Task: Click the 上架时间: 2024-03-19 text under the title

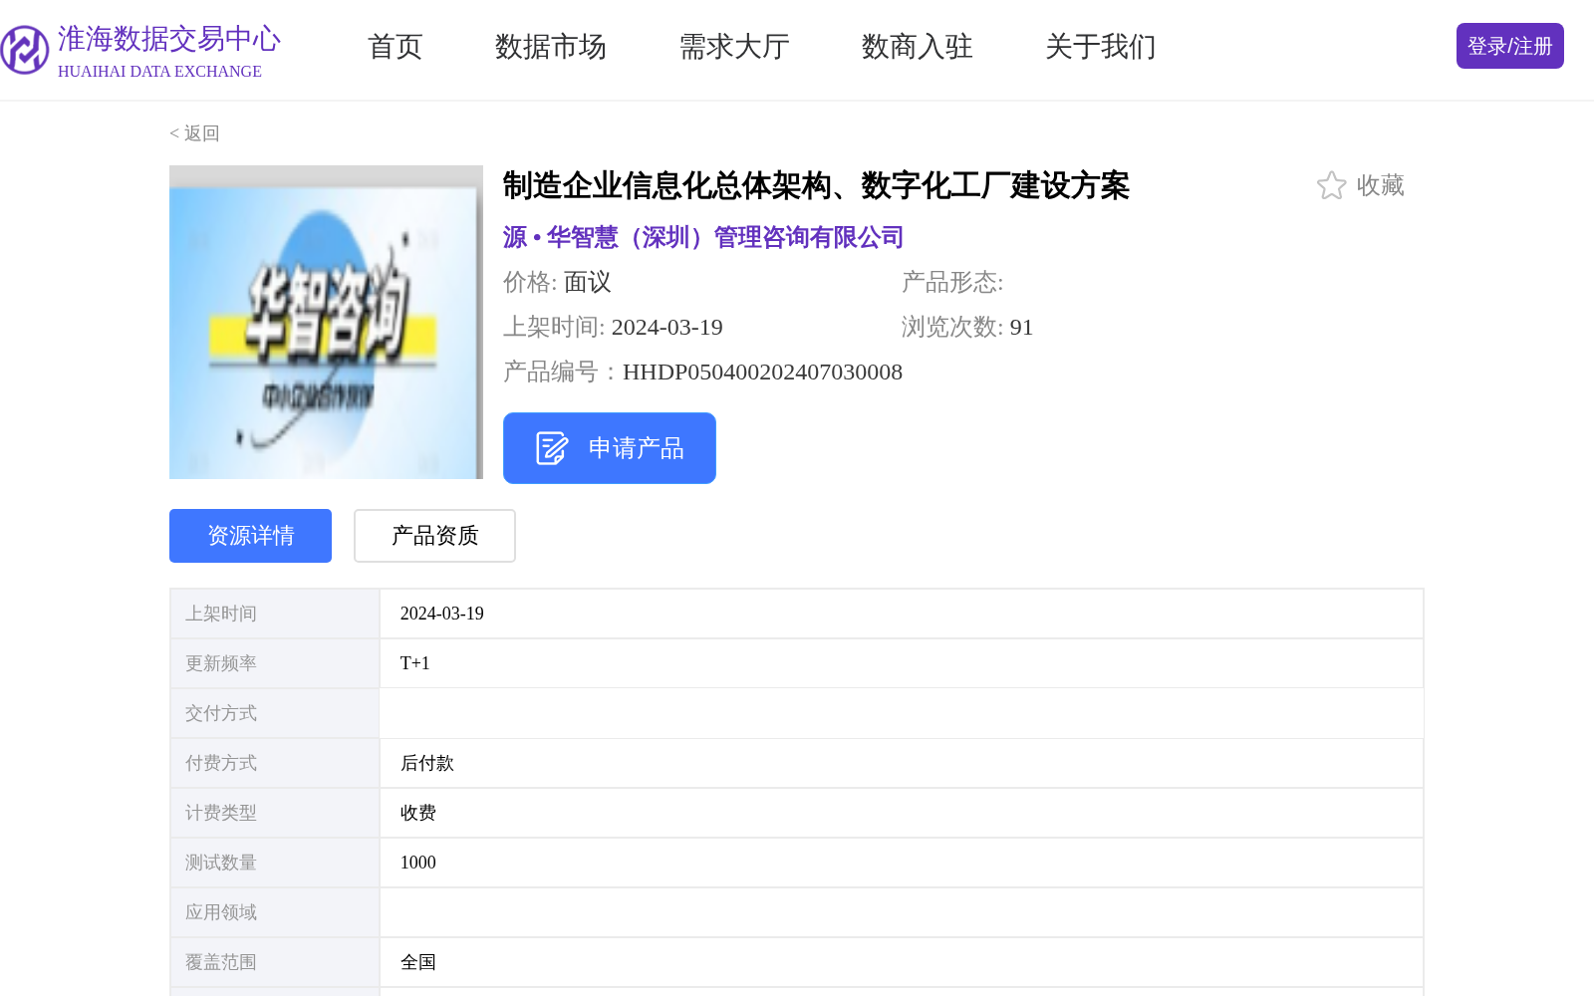Action: tap(613, 327)
